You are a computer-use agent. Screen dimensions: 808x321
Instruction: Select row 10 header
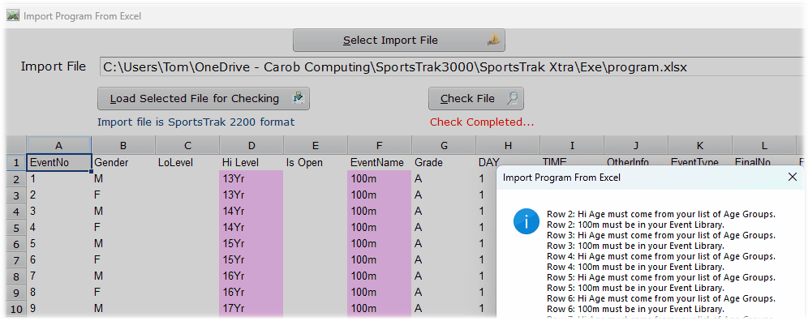[x=16, y=309]
